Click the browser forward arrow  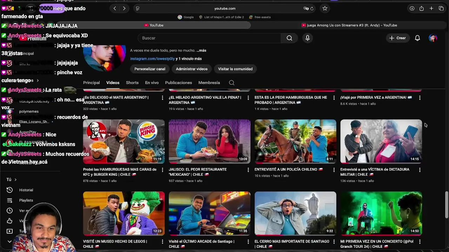(124, 8)
